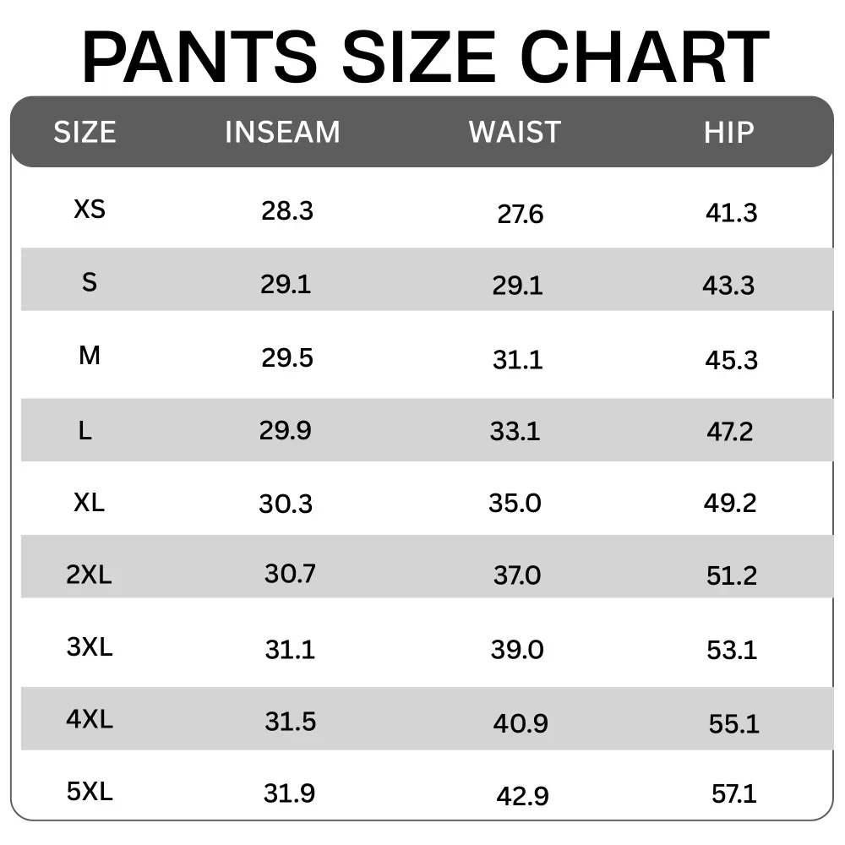This screenshot has width=845, height=845.
Task: Select the SIZE column header
Action: tap(84, 133)
